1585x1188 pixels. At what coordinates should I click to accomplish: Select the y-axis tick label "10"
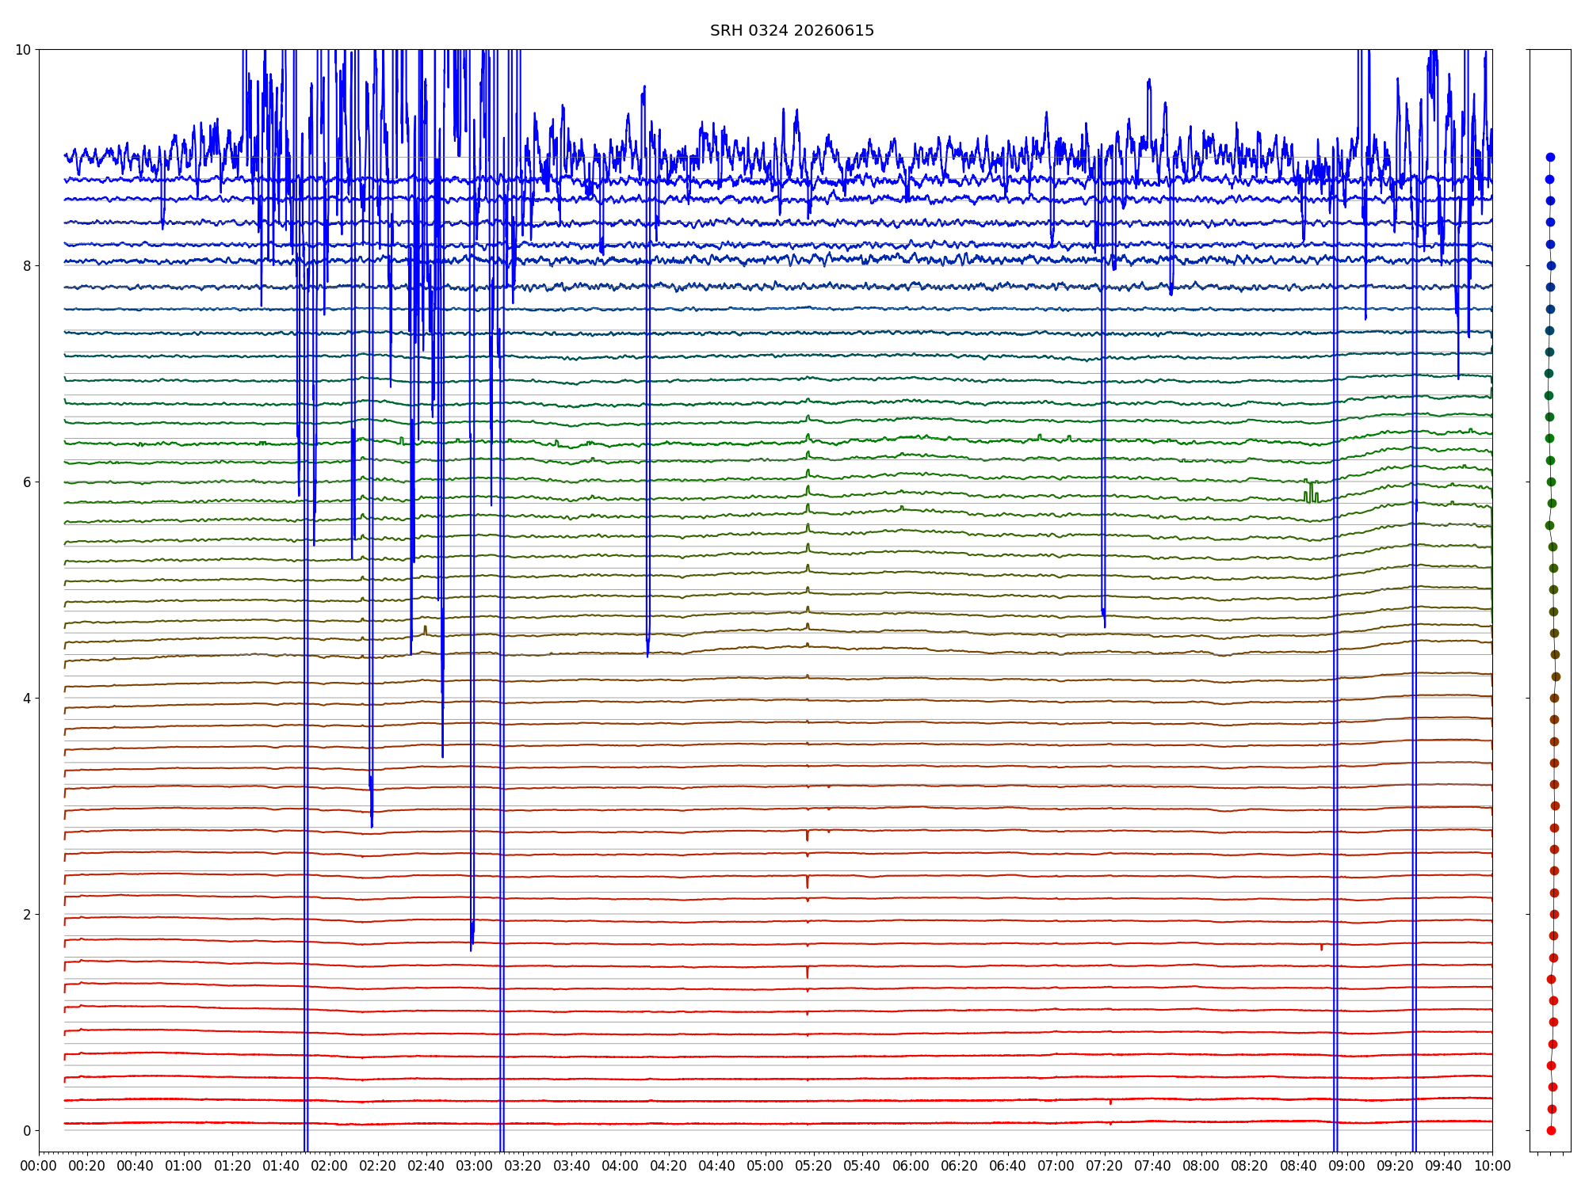[x=23, y=50]
